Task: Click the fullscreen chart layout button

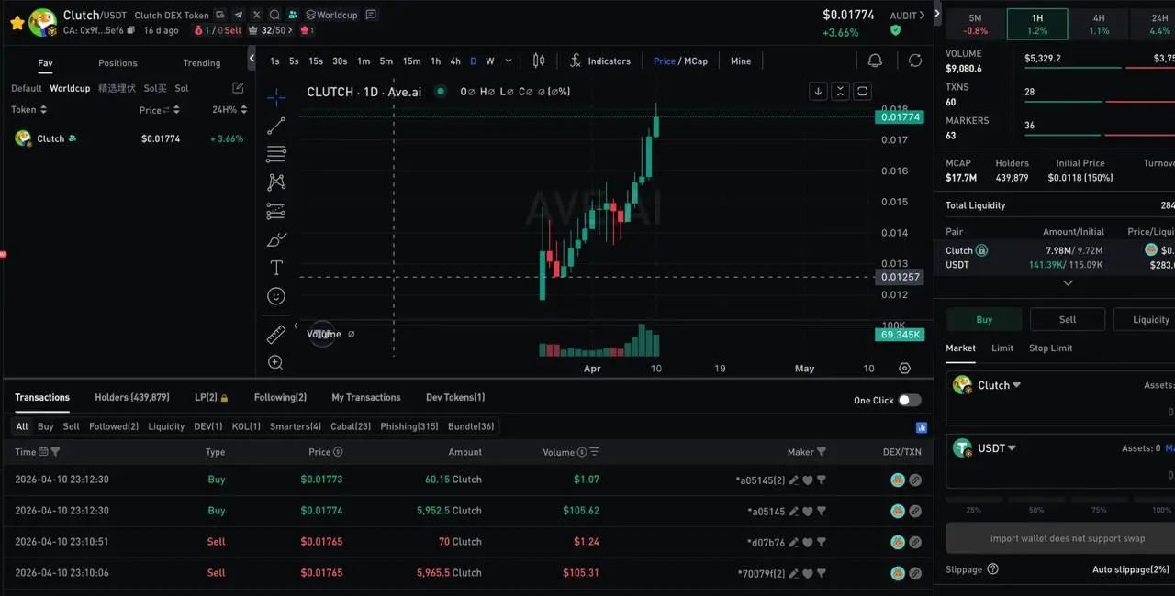Action: click(x=862, y=91)
